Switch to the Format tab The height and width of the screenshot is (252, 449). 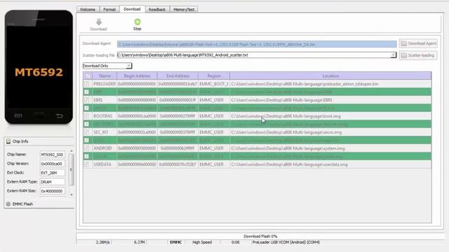click(109, 9)
